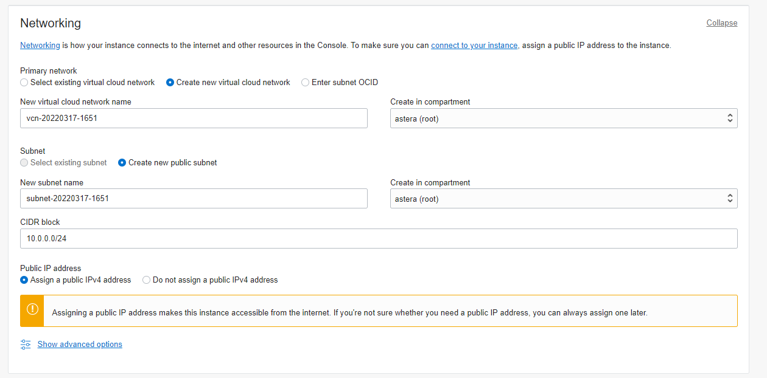Enable Assign a public IPv4 address
Screen dimensions: 767x378
tap(24, 280)
